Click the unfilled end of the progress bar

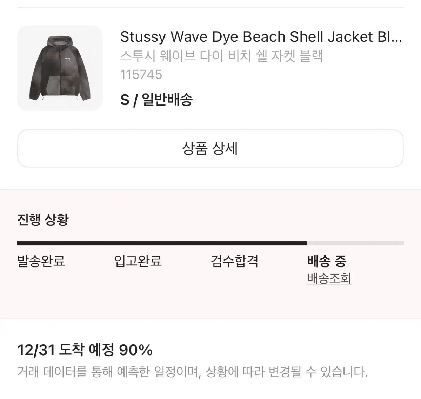(x=355, y=243)
